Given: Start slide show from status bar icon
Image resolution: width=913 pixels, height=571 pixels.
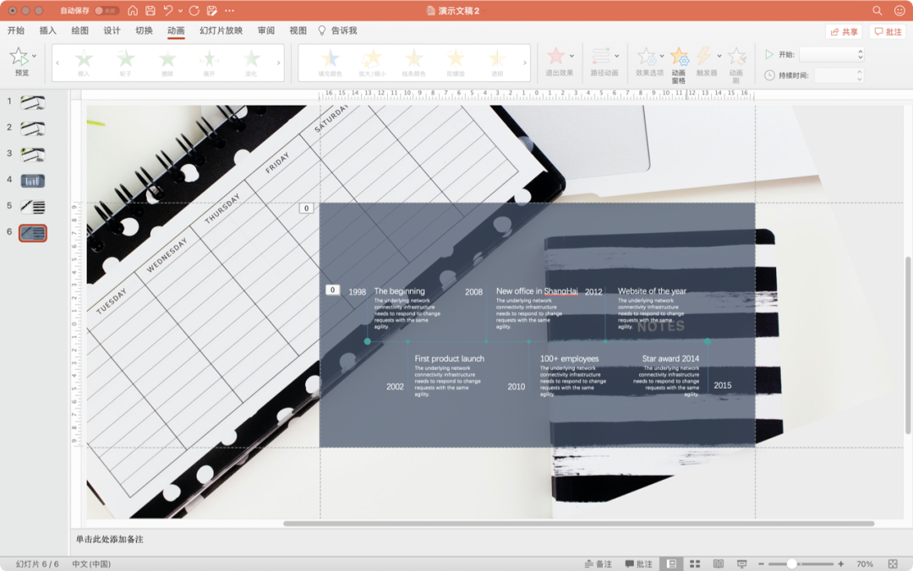Looking at the screenshot, I should click(742, 563).
